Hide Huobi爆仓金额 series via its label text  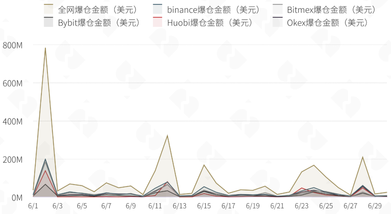(x=210, y=23)
